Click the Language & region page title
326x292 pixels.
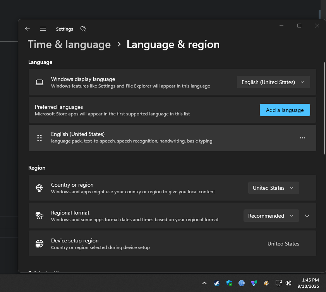pyautogui.click(x=173, y=45)
